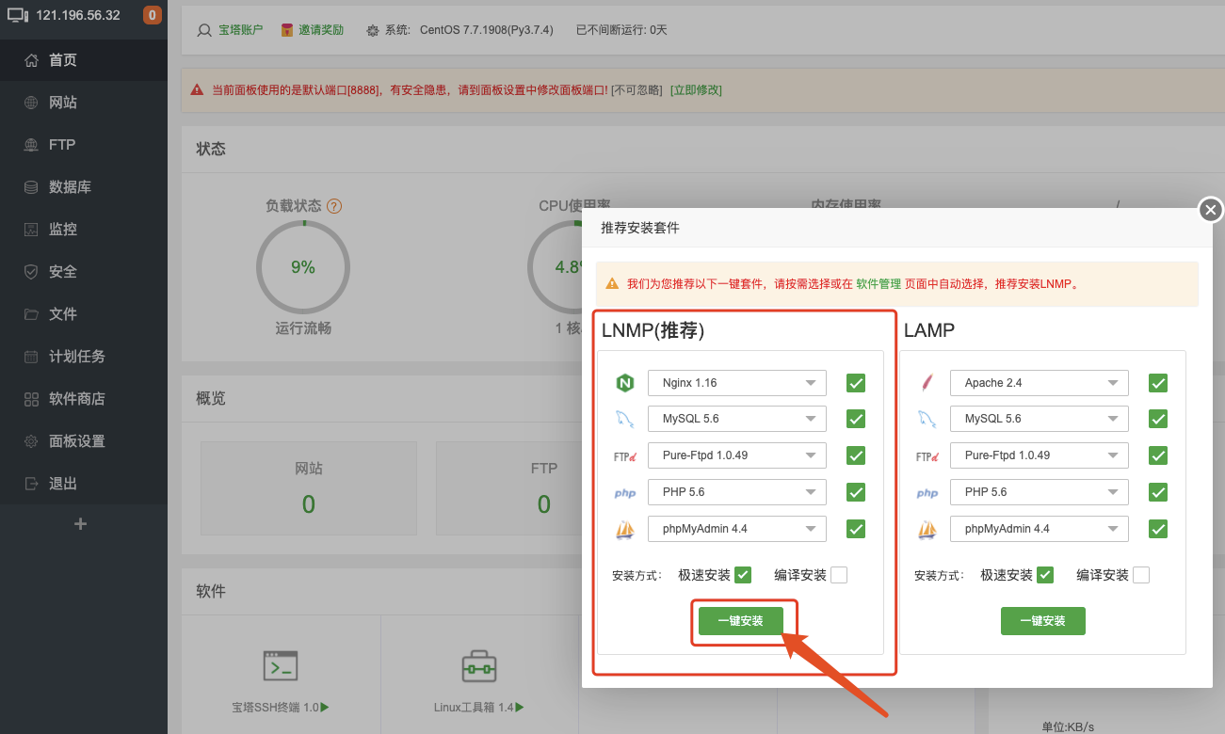Expand the LNMP PHP 5.6 dropdown
The image size is (1225, 734).
[737, 492]
